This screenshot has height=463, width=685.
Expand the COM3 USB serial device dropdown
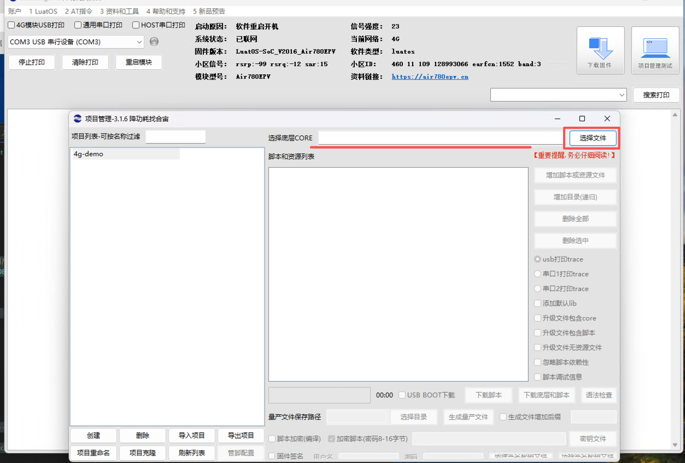(138, 42)
